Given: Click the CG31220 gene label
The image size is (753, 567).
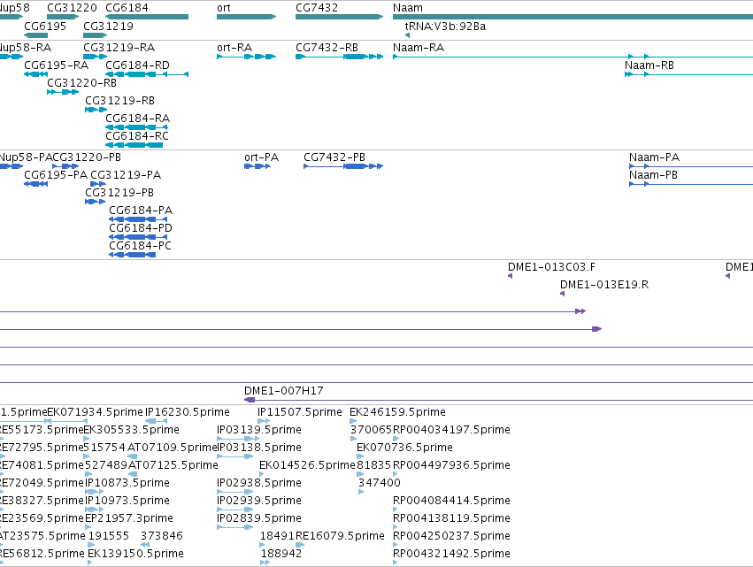Looking at the screenshot, I should coord(72,8).
